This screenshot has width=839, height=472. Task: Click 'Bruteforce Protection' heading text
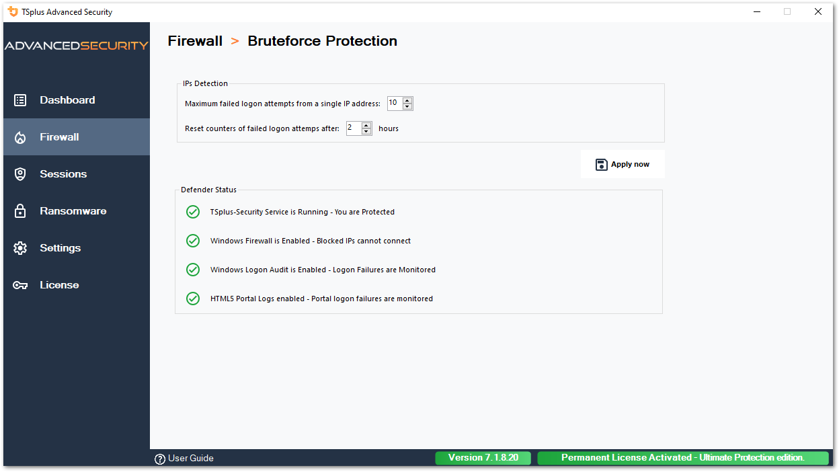[x=323, y=41]
